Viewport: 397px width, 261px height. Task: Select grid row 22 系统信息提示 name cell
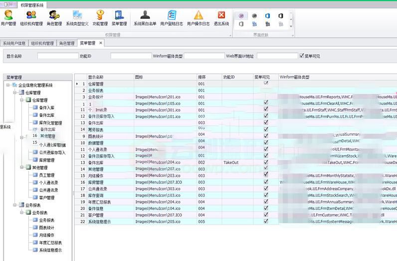click(110, 222)
